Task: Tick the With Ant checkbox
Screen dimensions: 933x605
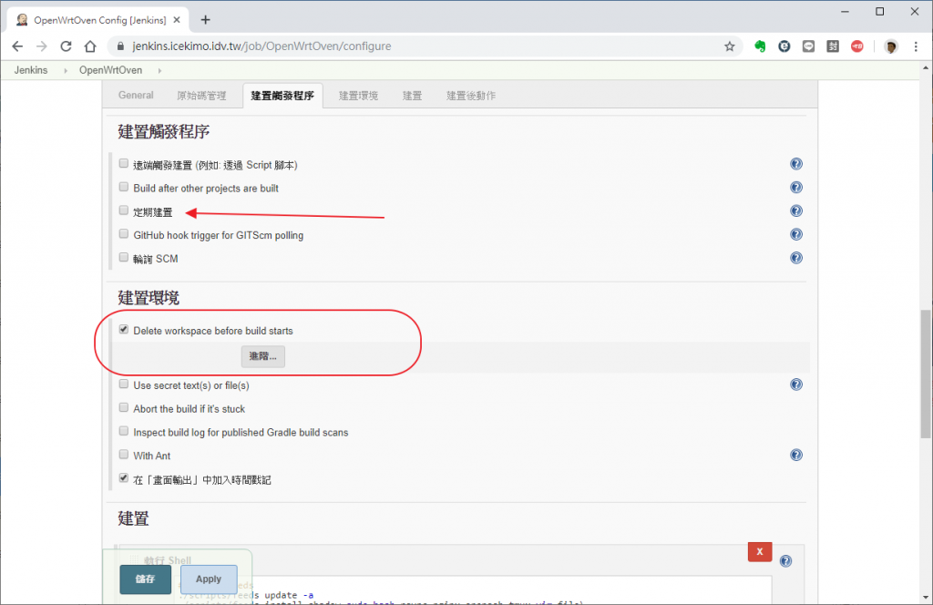Action: [x=124, y=455]
